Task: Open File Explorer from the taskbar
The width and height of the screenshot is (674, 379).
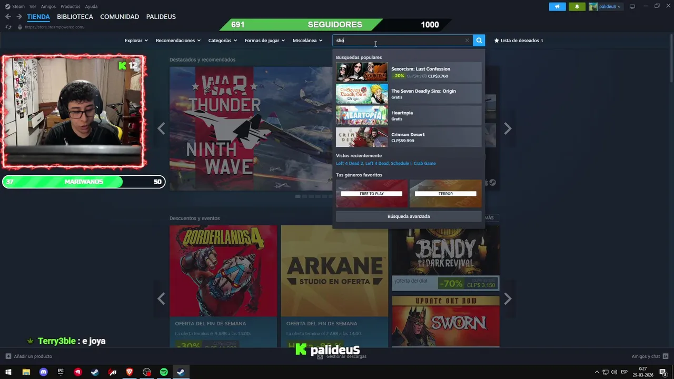Action: 26,372
